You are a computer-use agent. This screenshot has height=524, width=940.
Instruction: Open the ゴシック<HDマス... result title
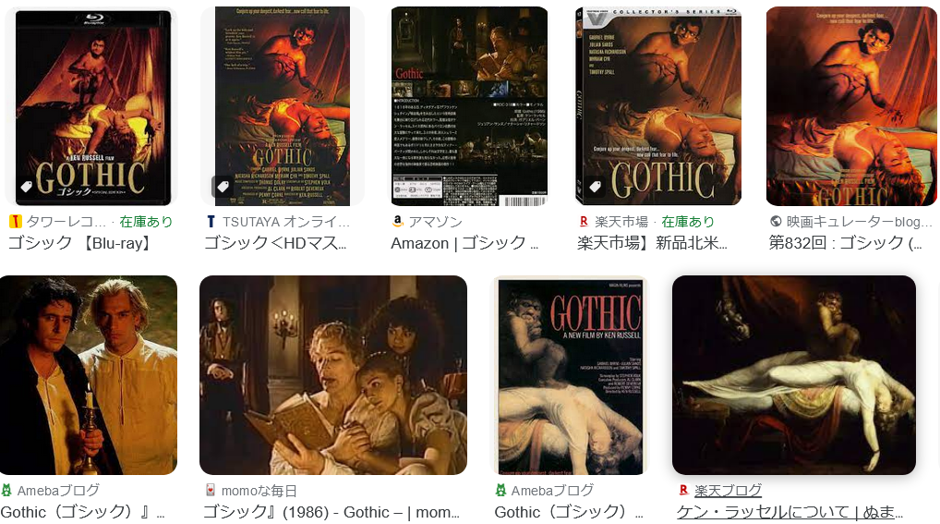click(275, 243)
